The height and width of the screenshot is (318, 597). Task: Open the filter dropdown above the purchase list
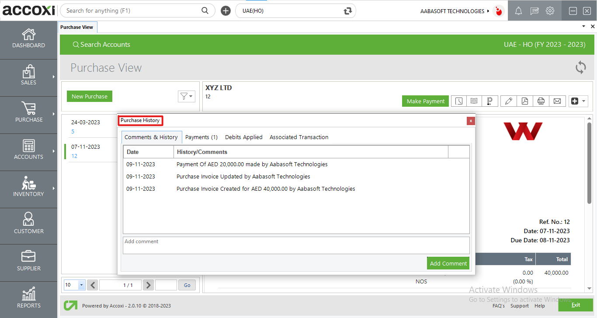(187, 96)
